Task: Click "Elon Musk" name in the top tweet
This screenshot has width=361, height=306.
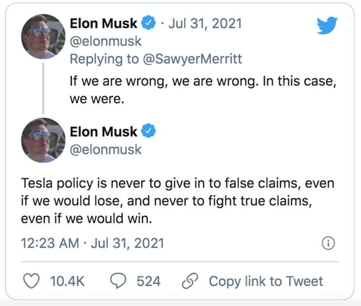Action: coord(104,23)
